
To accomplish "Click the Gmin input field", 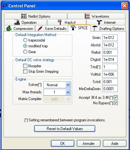I will 110,38.
